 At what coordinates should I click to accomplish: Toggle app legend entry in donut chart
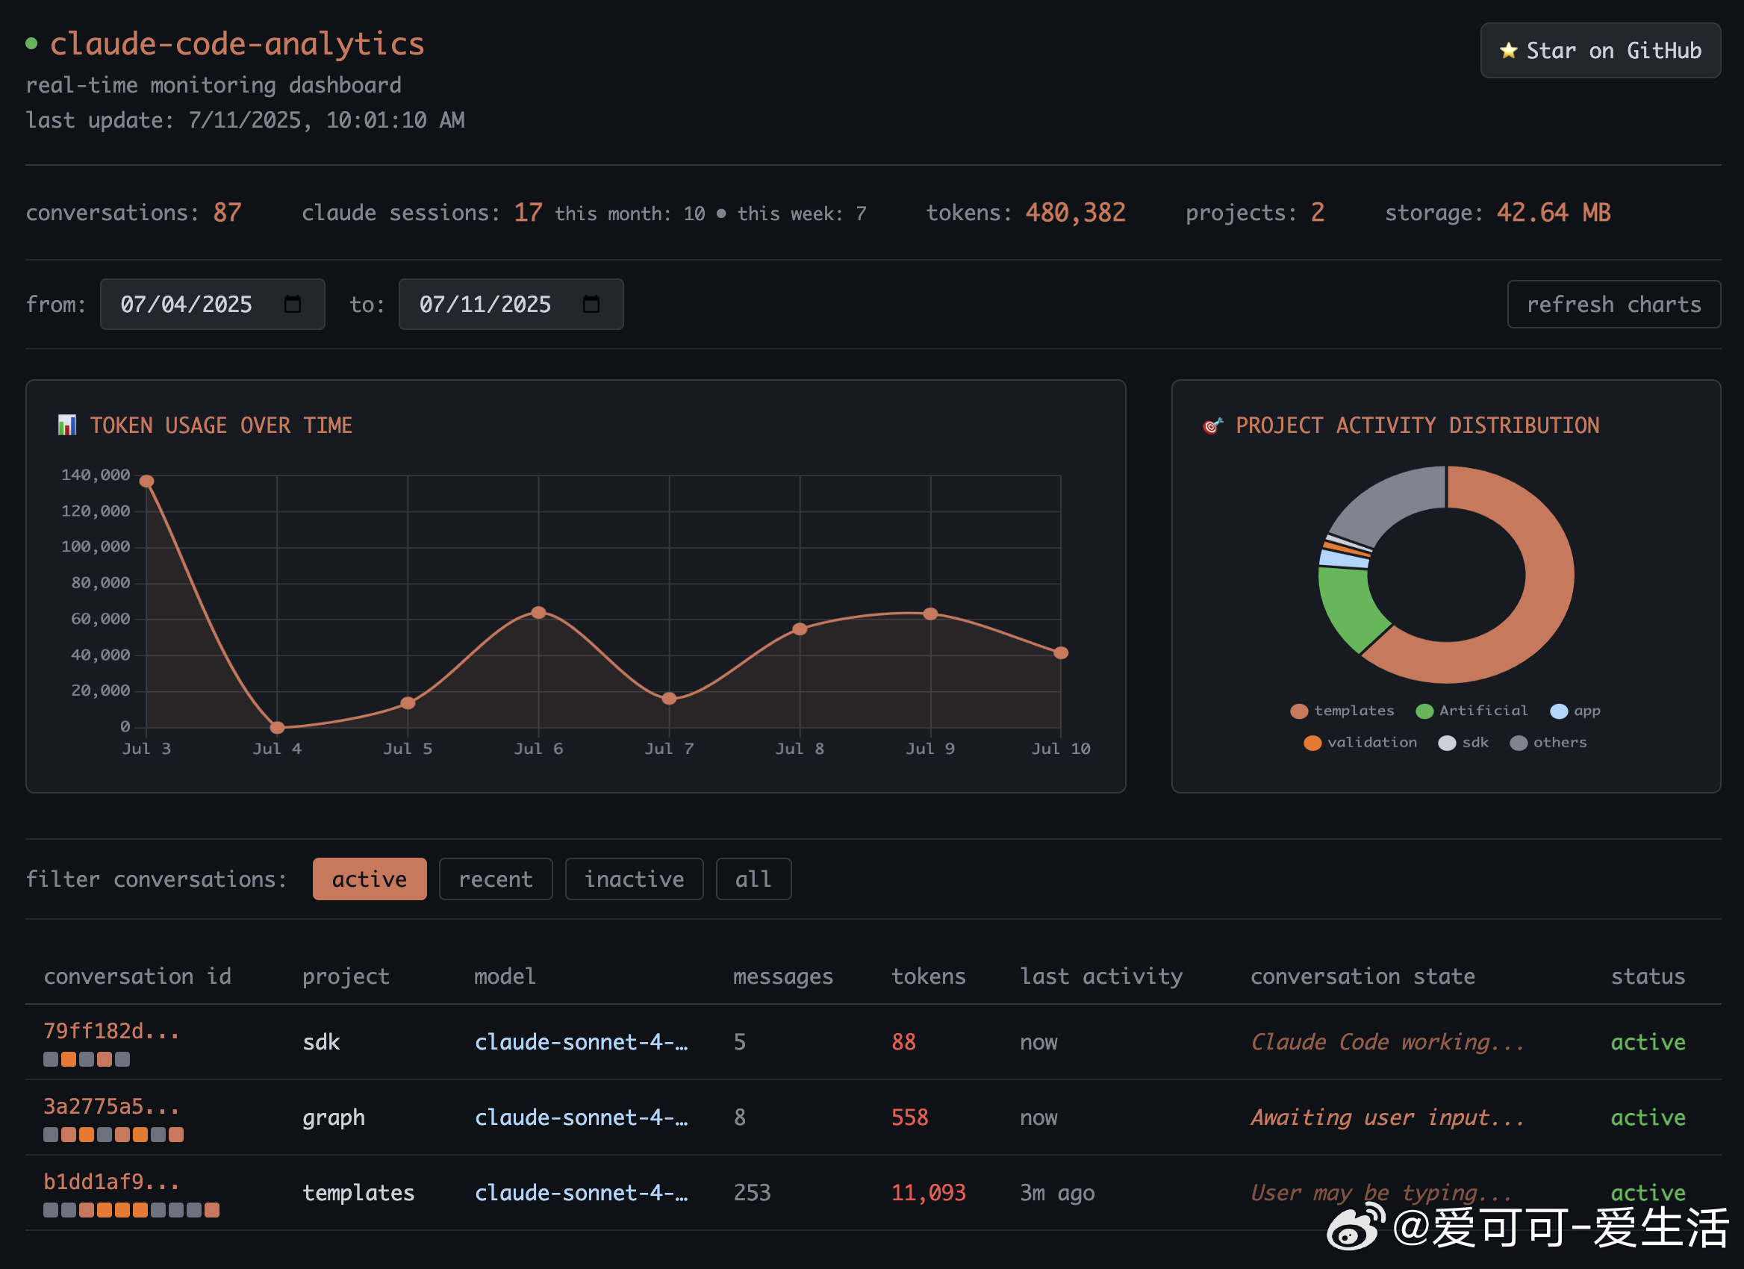(1575, 711)
